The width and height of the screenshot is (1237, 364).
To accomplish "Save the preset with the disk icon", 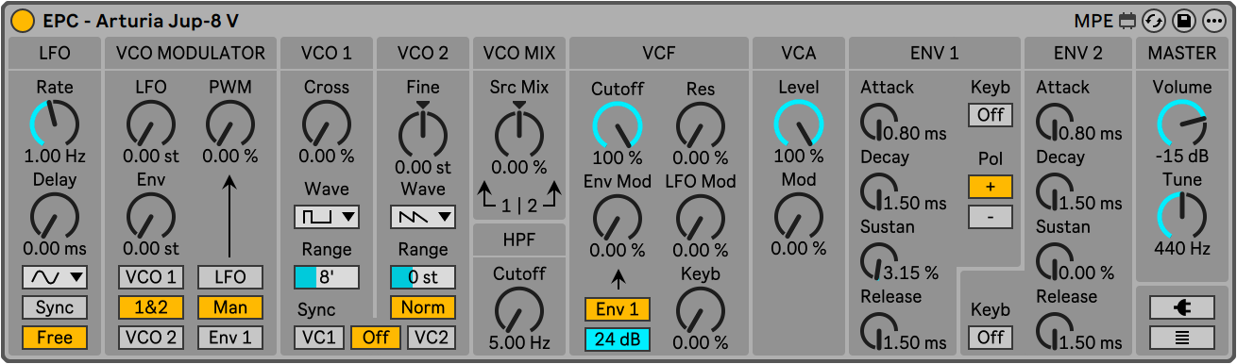I will [1183, 21].
